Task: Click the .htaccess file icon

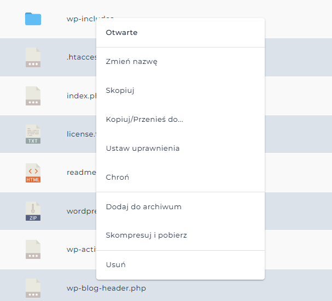Action: [x=33, y=57]
